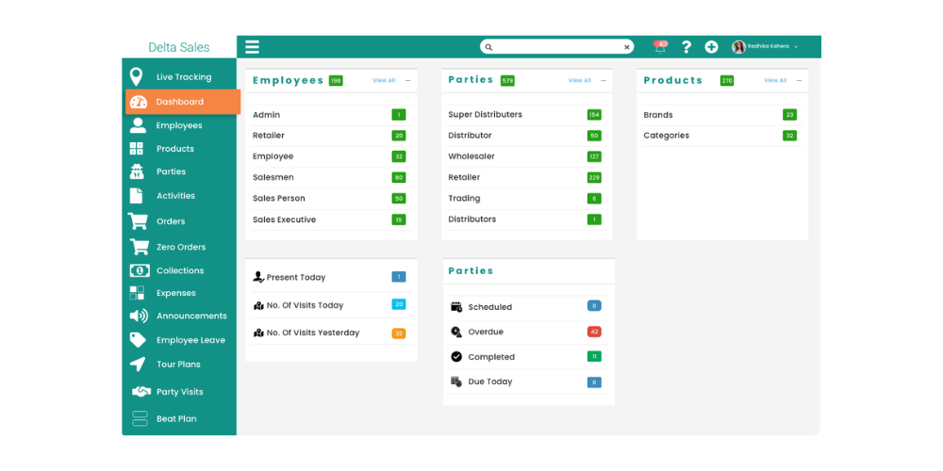Click the Products grid icon in sidebar

coord(137,149)
